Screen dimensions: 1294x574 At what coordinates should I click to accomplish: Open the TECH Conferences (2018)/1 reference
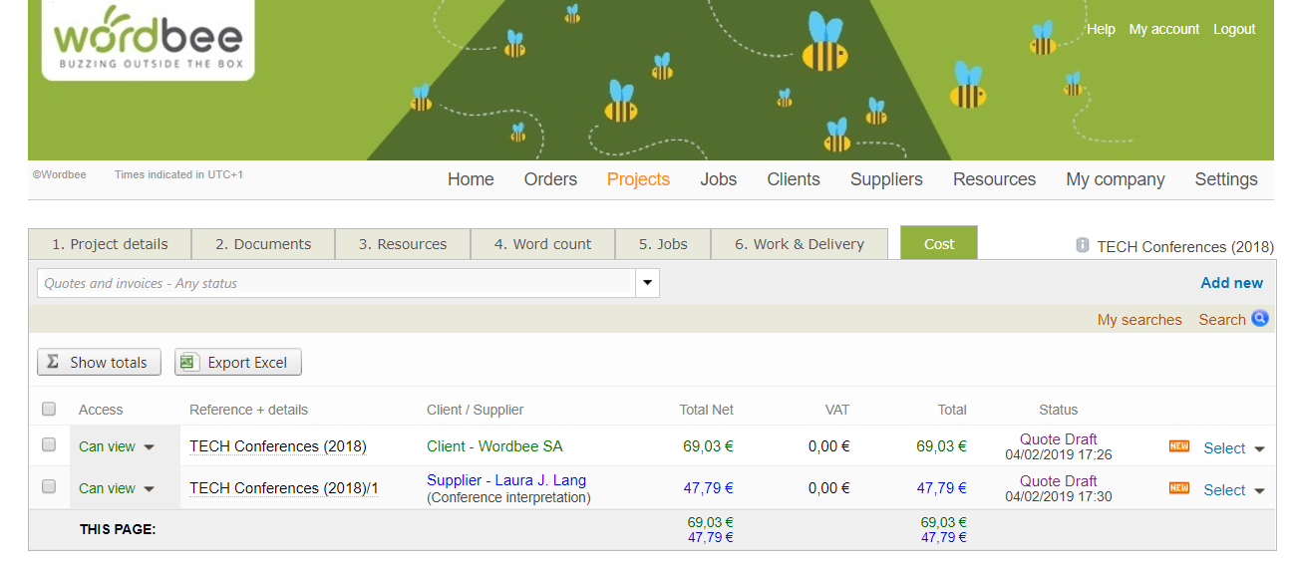[x=283, y=488]
